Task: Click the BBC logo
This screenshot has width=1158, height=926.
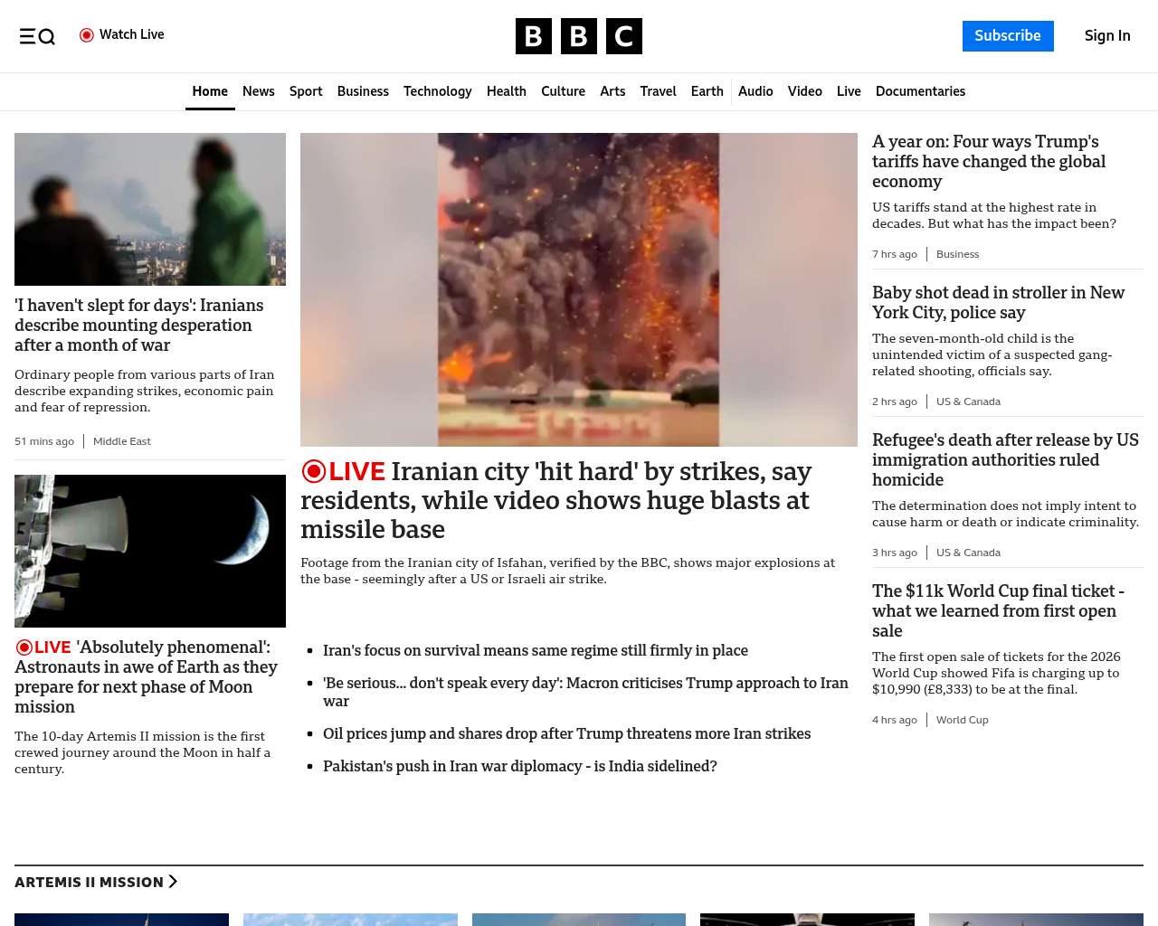Action: [x=578, y=36]
